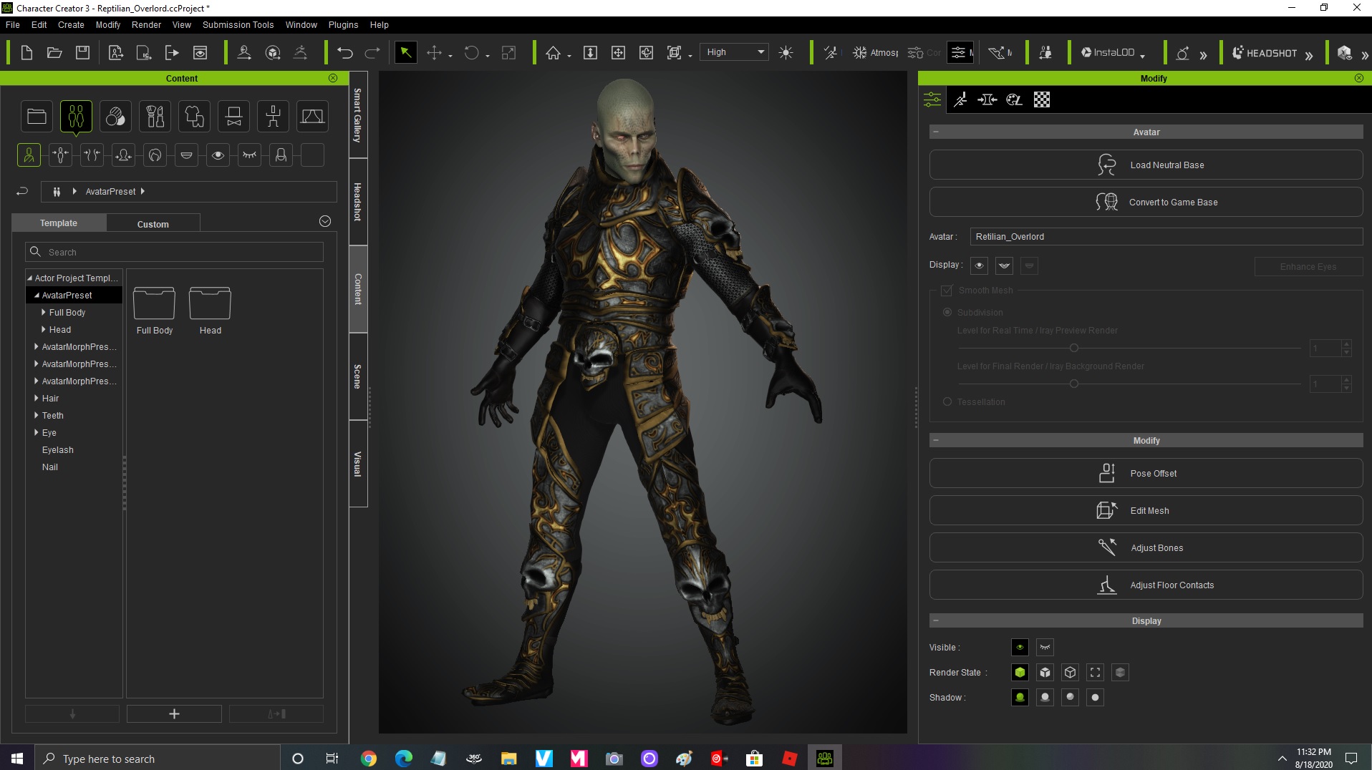Toggle the sun light icon
The image size is (1372, 770).
click(x=786, y=52)
